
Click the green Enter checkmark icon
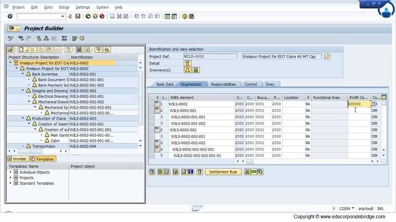click(x=10, y=17)
